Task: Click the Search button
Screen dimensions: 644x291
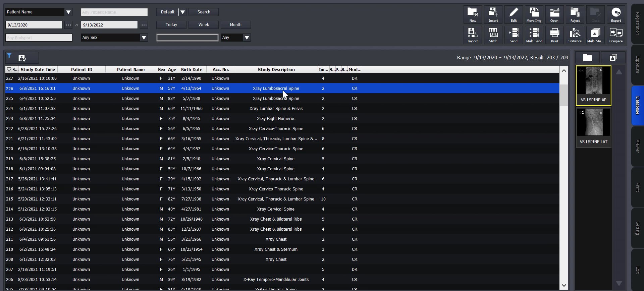Action: pyautogui.click(x=204, y=12)
